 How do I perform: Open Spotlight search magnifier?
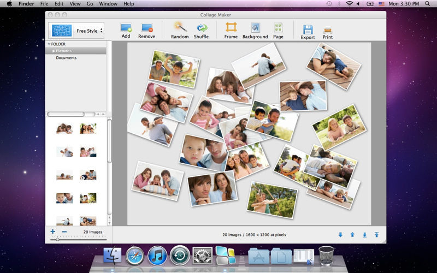[427, 4]
